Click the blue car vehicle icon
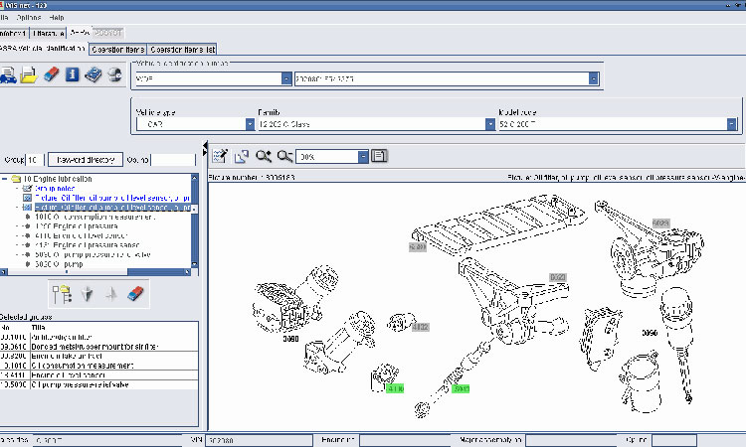746x447 pixels. coord(9,74)
